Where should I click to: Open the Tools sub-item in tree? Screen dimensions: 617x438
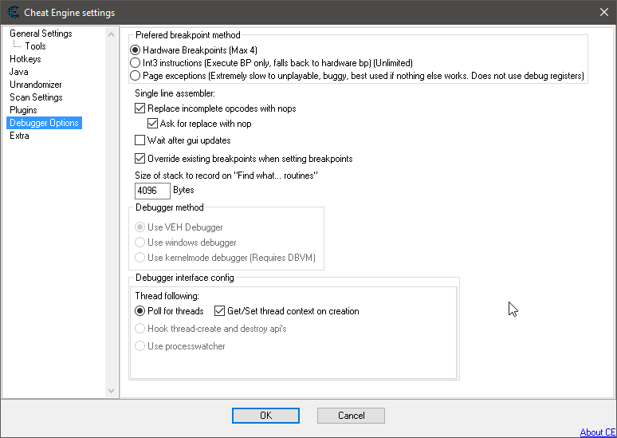click(x=35, y=46)
